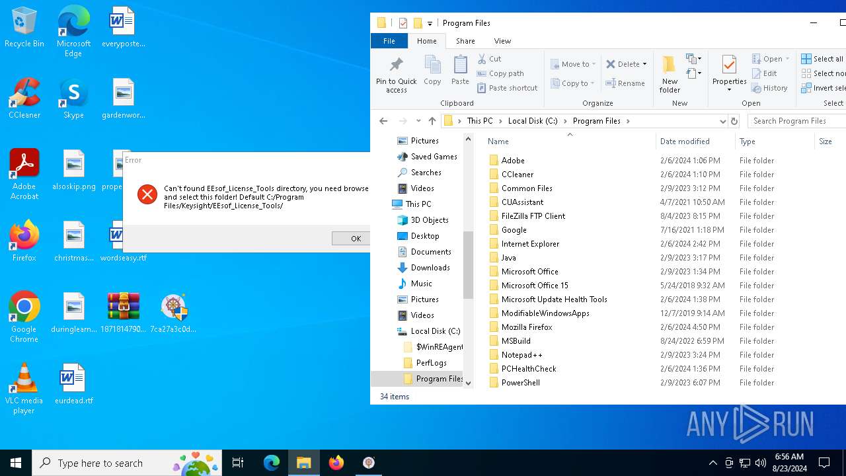Open the Copy to dropdown
The width and height of the screenshot is (846, 476).
coord(572,83)
